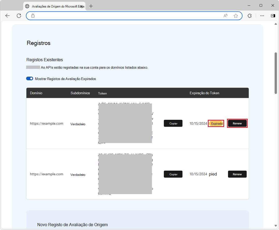Select https://example.com in the first row
The height and width of the screenshot is (230, 279).
tap(47, 123)
